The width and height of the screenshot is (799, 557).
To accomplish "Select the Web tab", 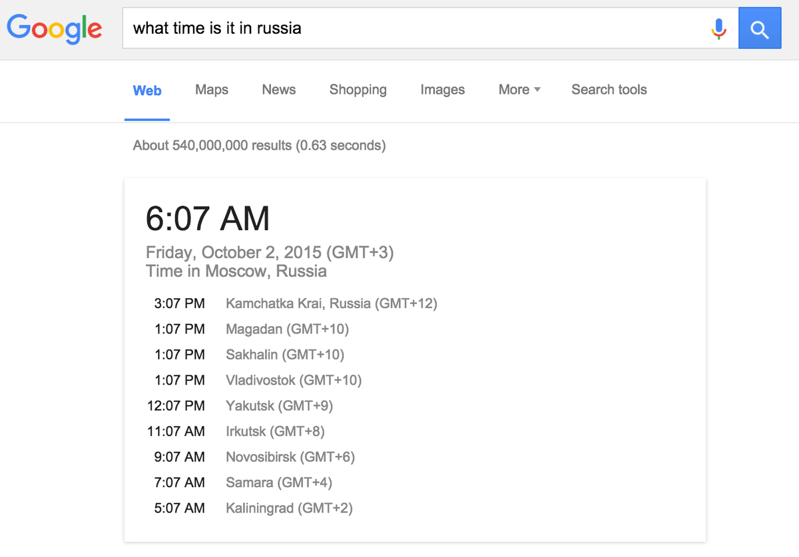I will click(147, 91).
